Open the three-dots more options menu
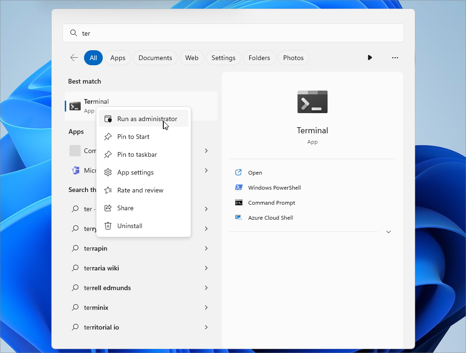 395,58
